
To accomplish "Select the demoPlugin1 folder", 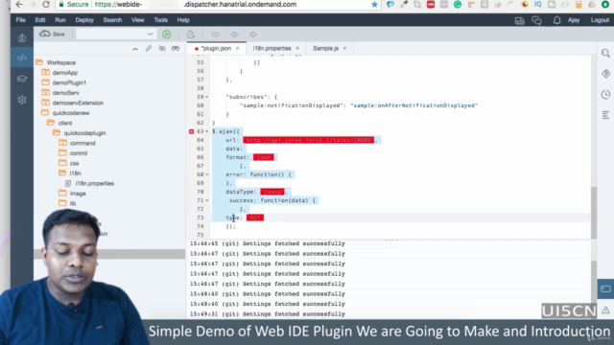I will pyautogui.click(x=69, y=83).
